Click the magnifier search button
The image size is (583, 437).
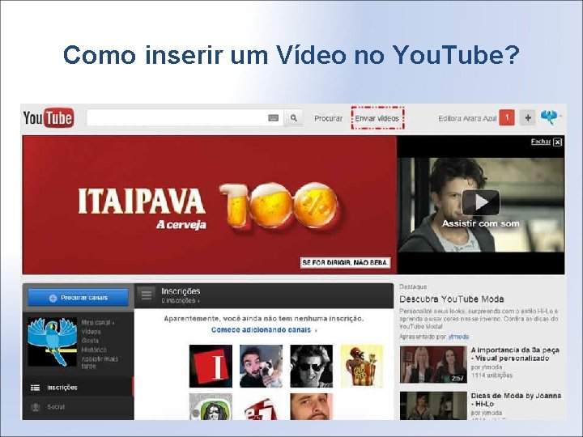click(x=294, y=118)
